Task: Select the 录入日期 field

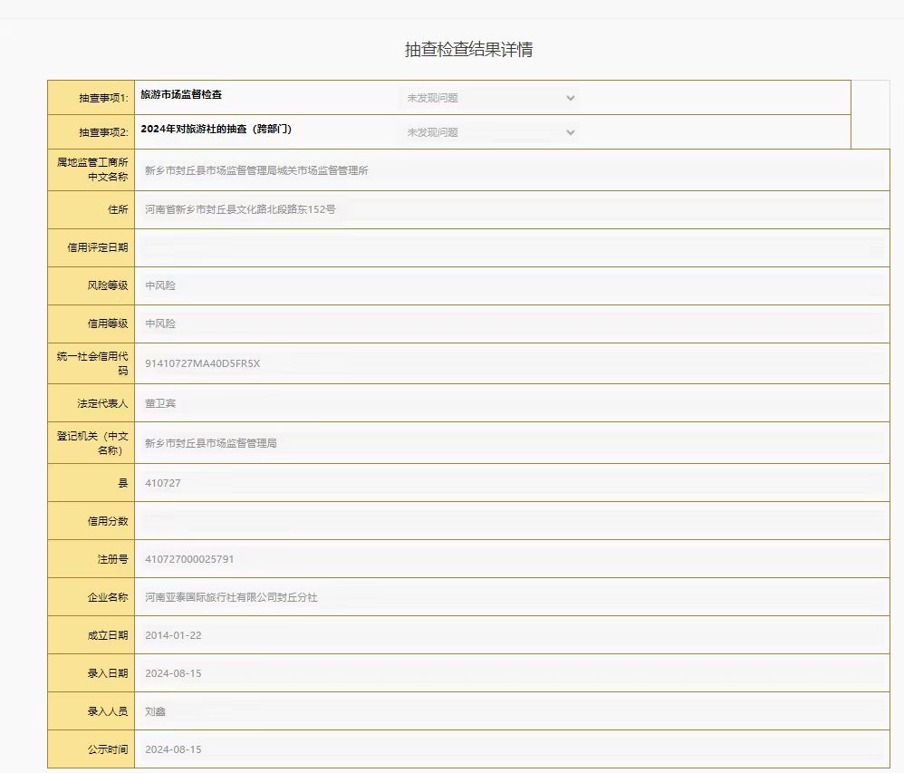Action: [x=512, y=673]
